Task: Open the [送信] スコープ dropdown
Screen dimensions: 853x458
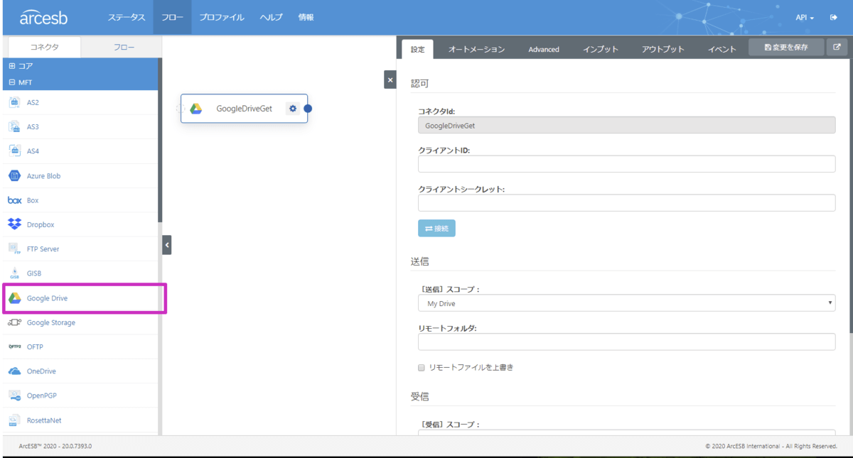Action: point(626,303)
